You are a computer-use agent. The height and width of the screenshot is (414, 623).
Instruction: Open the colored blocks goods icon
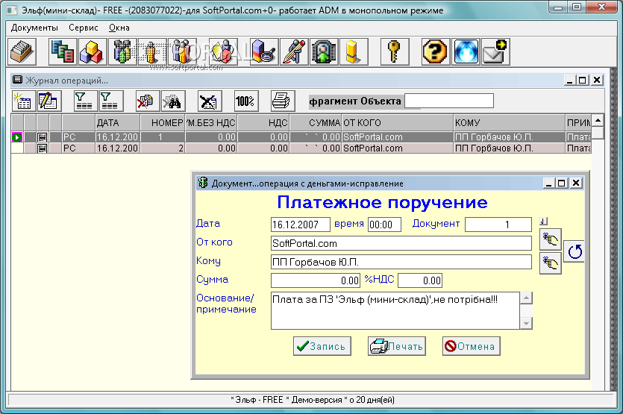point(93,51)
